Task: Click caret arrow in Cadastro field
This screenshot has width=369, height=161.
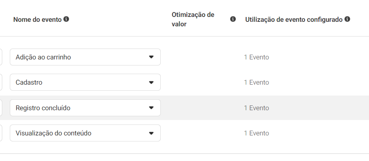Action: click(151, 82)
